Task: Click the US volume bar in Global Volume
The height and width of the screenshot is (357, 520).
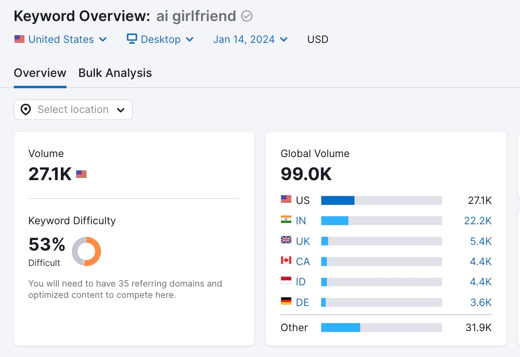Action: pos(381,200)
